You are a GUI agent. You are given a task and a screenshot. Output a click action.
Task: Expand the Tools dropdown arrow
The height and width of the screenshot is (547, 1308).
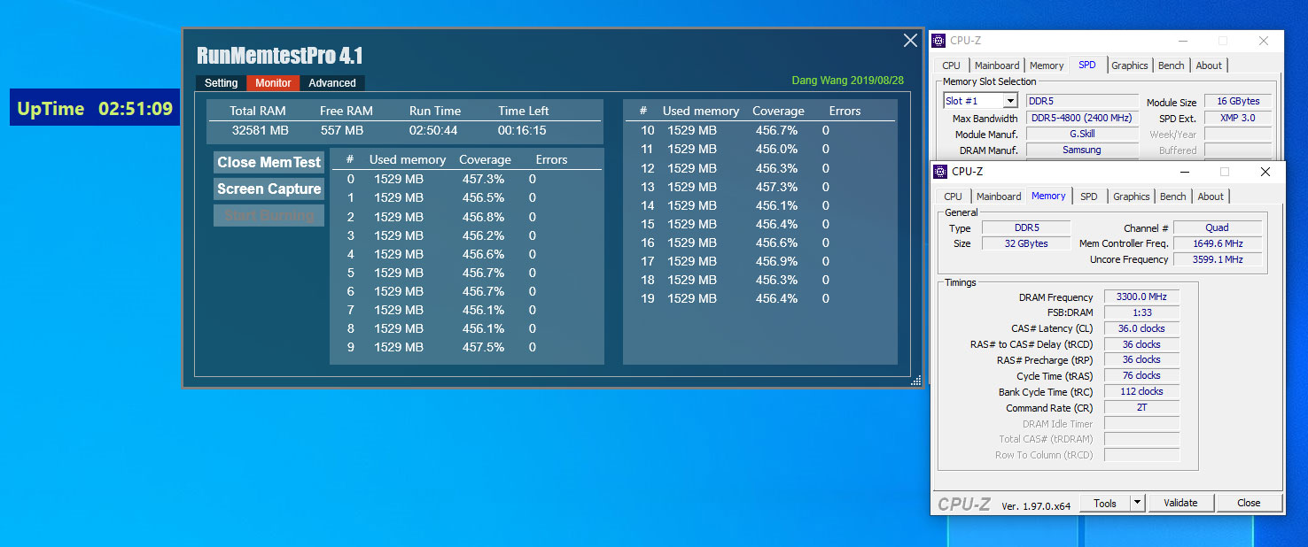click(1138, 503)
